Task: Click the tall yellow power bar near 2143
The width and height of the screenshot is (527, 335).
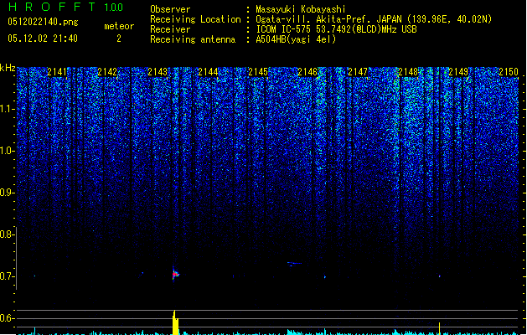Action: [175, 322]
